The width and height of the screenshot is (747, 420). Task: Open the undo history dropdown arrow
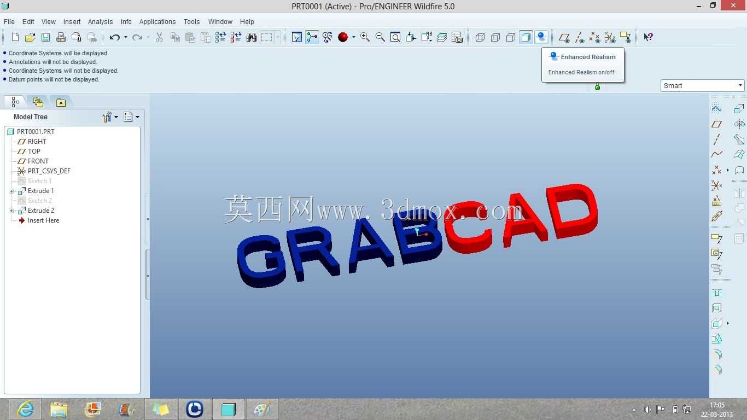[125, 37]
